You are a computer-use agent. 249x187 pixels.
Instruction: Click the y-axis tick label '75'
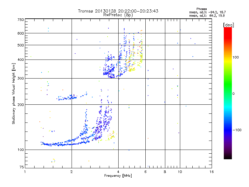click(22, 167)
